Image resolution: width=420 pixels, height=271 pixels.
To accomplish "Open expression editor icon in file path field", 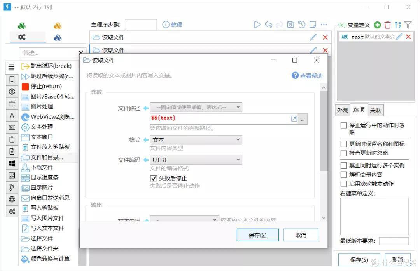I will (x=294, y=119).
